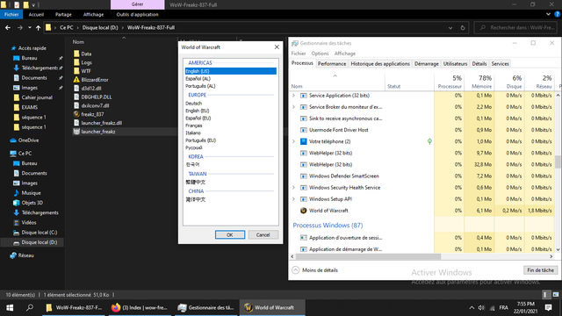Click Usermode Font Driver Host icon
This screenshot has width=562, height=316.
tap(303, 130)
